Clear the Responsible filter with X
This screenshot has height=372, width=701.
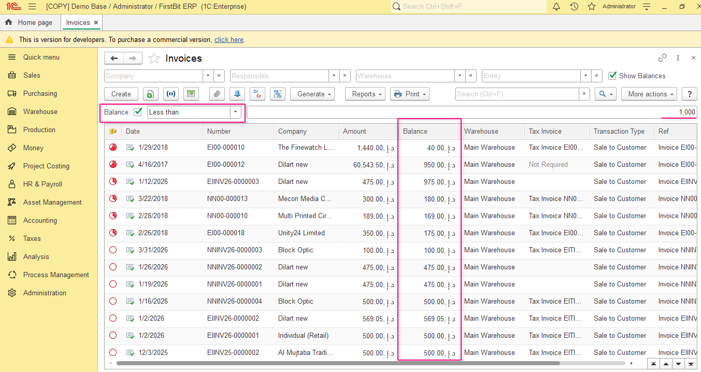tap(345, 76)
